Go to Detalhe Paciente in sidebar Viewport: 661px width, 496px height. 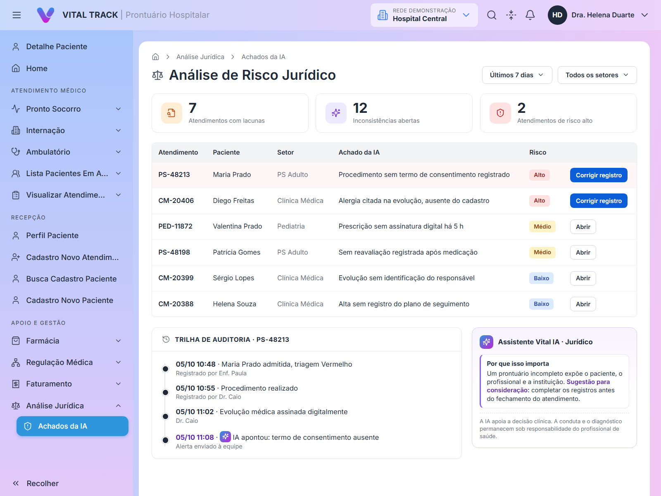click(x=67, y=47)
